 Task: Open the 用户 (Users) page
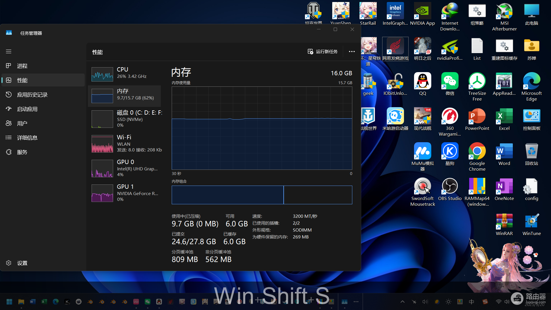(43, 123)
